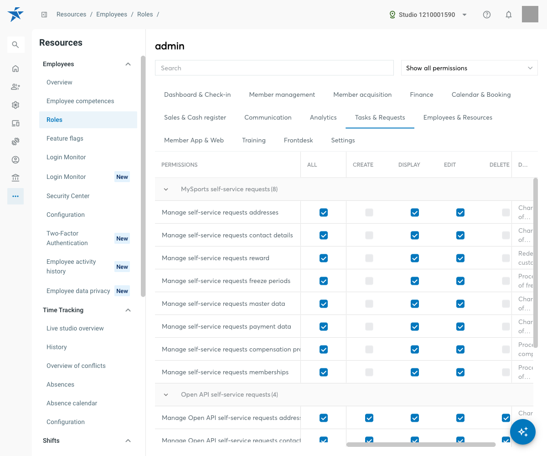This screenshot has width=547, height=456.
Task: Switch to Dashboard & Check-in tab
Action: 197,94
